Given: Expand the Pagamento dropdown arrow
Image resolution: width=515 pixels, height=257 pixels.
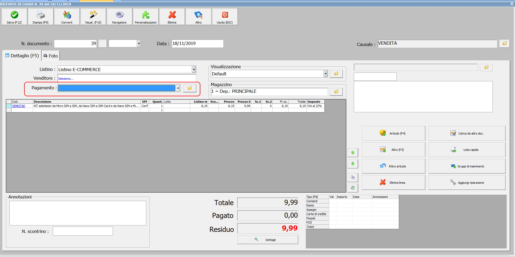Looking at the screenshot, I should point(178,88).
